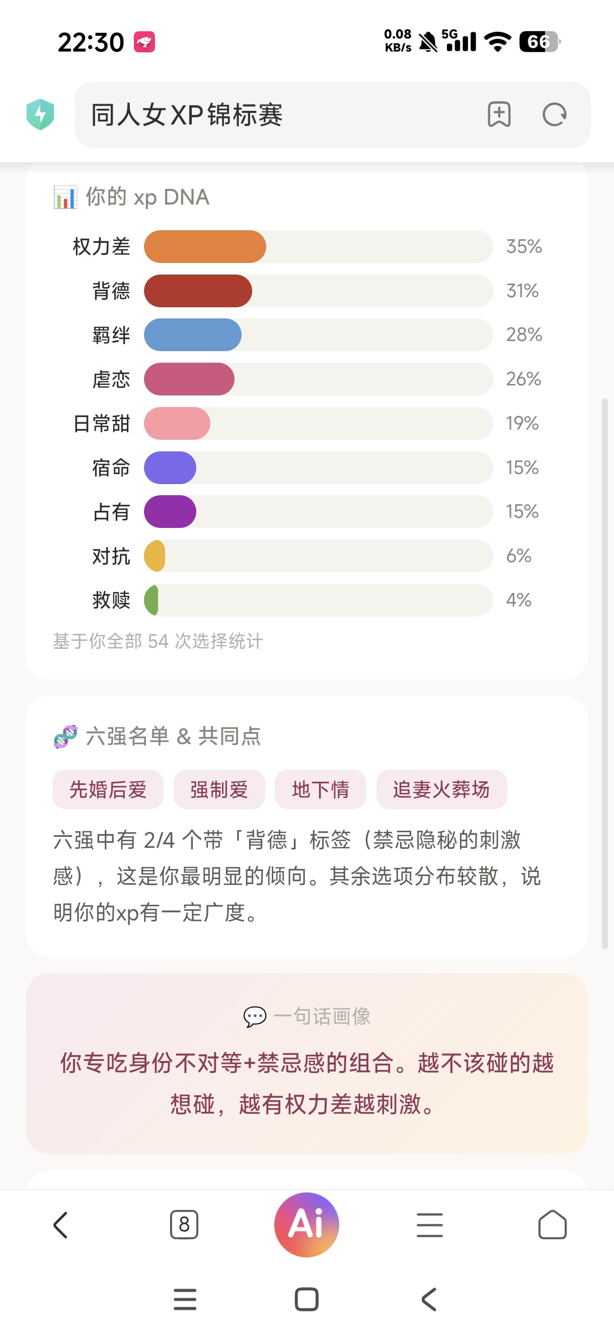614x1338 pixels.
Task: Click the page scrollbar on right edge
Action: tap(604, 673)
